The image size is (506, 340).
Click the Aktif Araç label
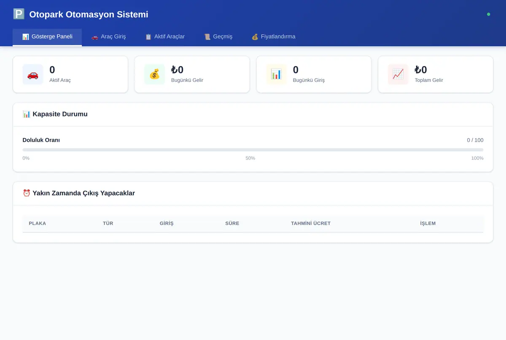pyautogui.click(x=60, y=80)
